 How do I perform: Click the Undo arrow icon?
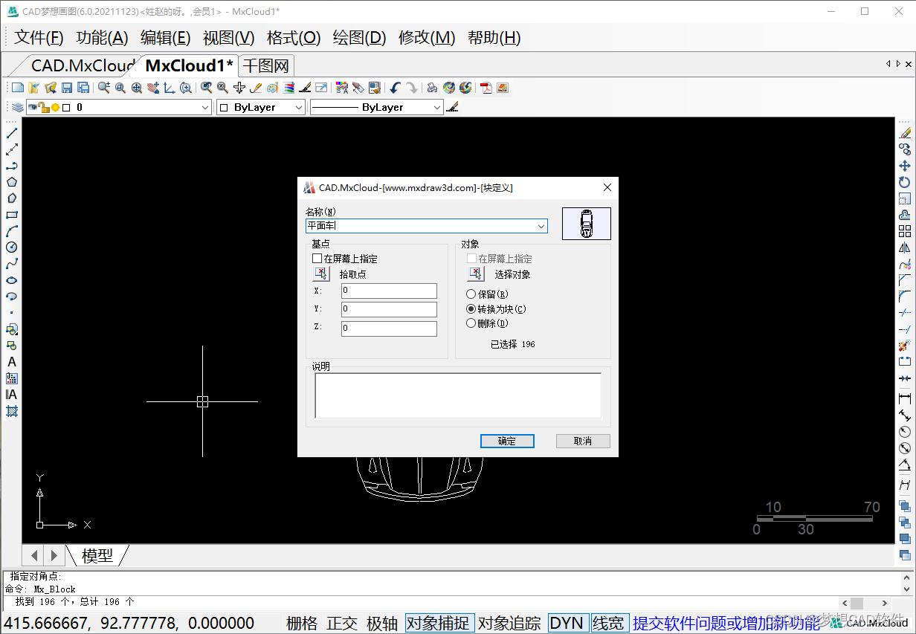tap(396, 88)
